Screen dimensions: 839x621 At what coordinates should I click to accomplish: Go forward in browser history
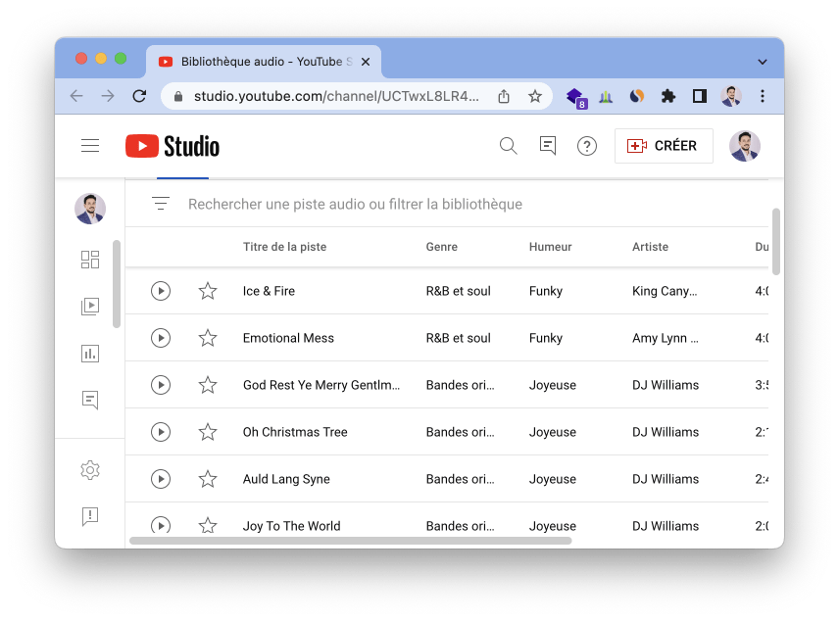coord(108,96)
